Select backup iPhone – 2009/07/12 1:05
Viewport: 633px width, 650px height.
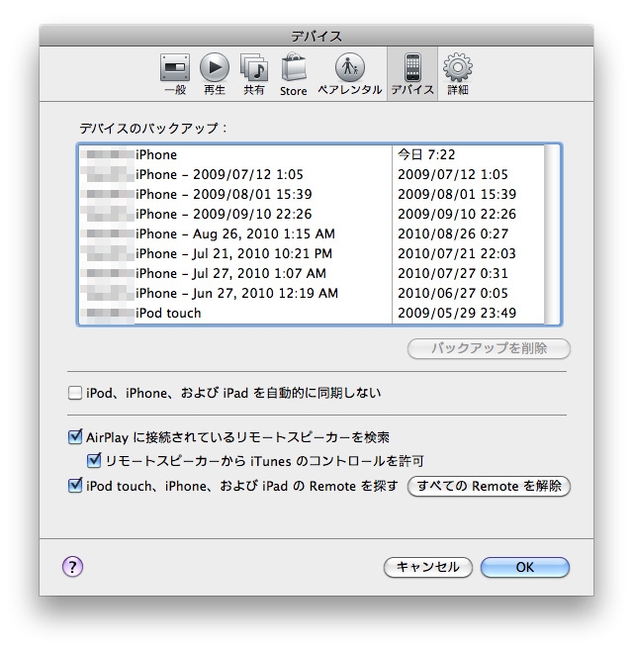point(312,174)
